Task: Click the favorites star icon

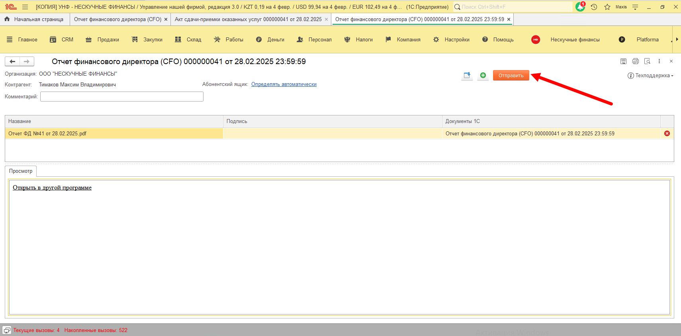Action: [x=607, y=7]
